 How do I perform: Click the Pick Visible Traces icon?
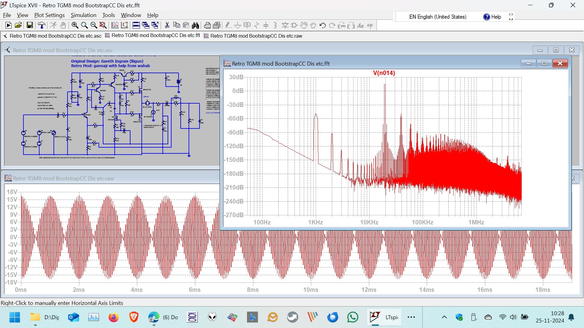(115, 26)
